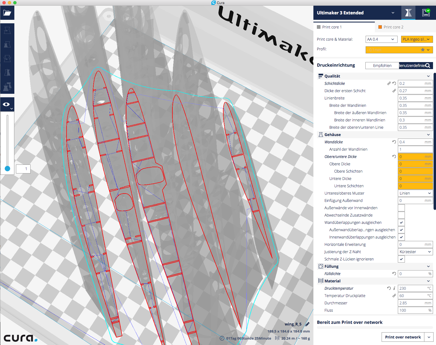Toggle profile favorite star icon
Viewport: 436px width, 345px height.
(423, 50)
